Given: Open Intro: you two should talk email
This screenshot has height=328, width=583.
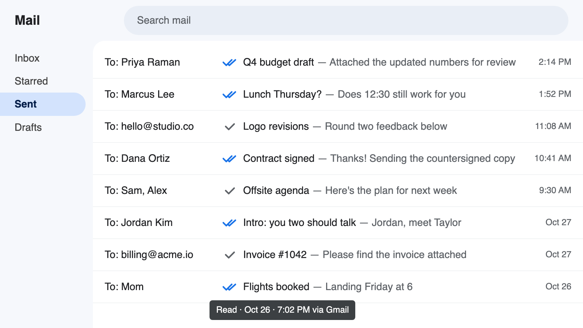Looking at the screenshot, I should click(x=338, y=223).
